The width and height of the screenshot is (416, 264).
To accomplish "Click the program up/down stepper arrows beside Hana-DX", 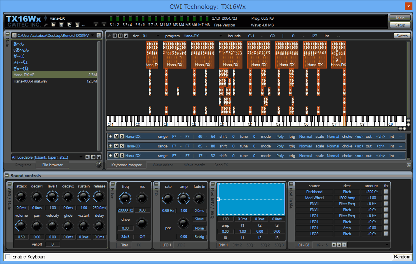I will (x=46, y=18).
